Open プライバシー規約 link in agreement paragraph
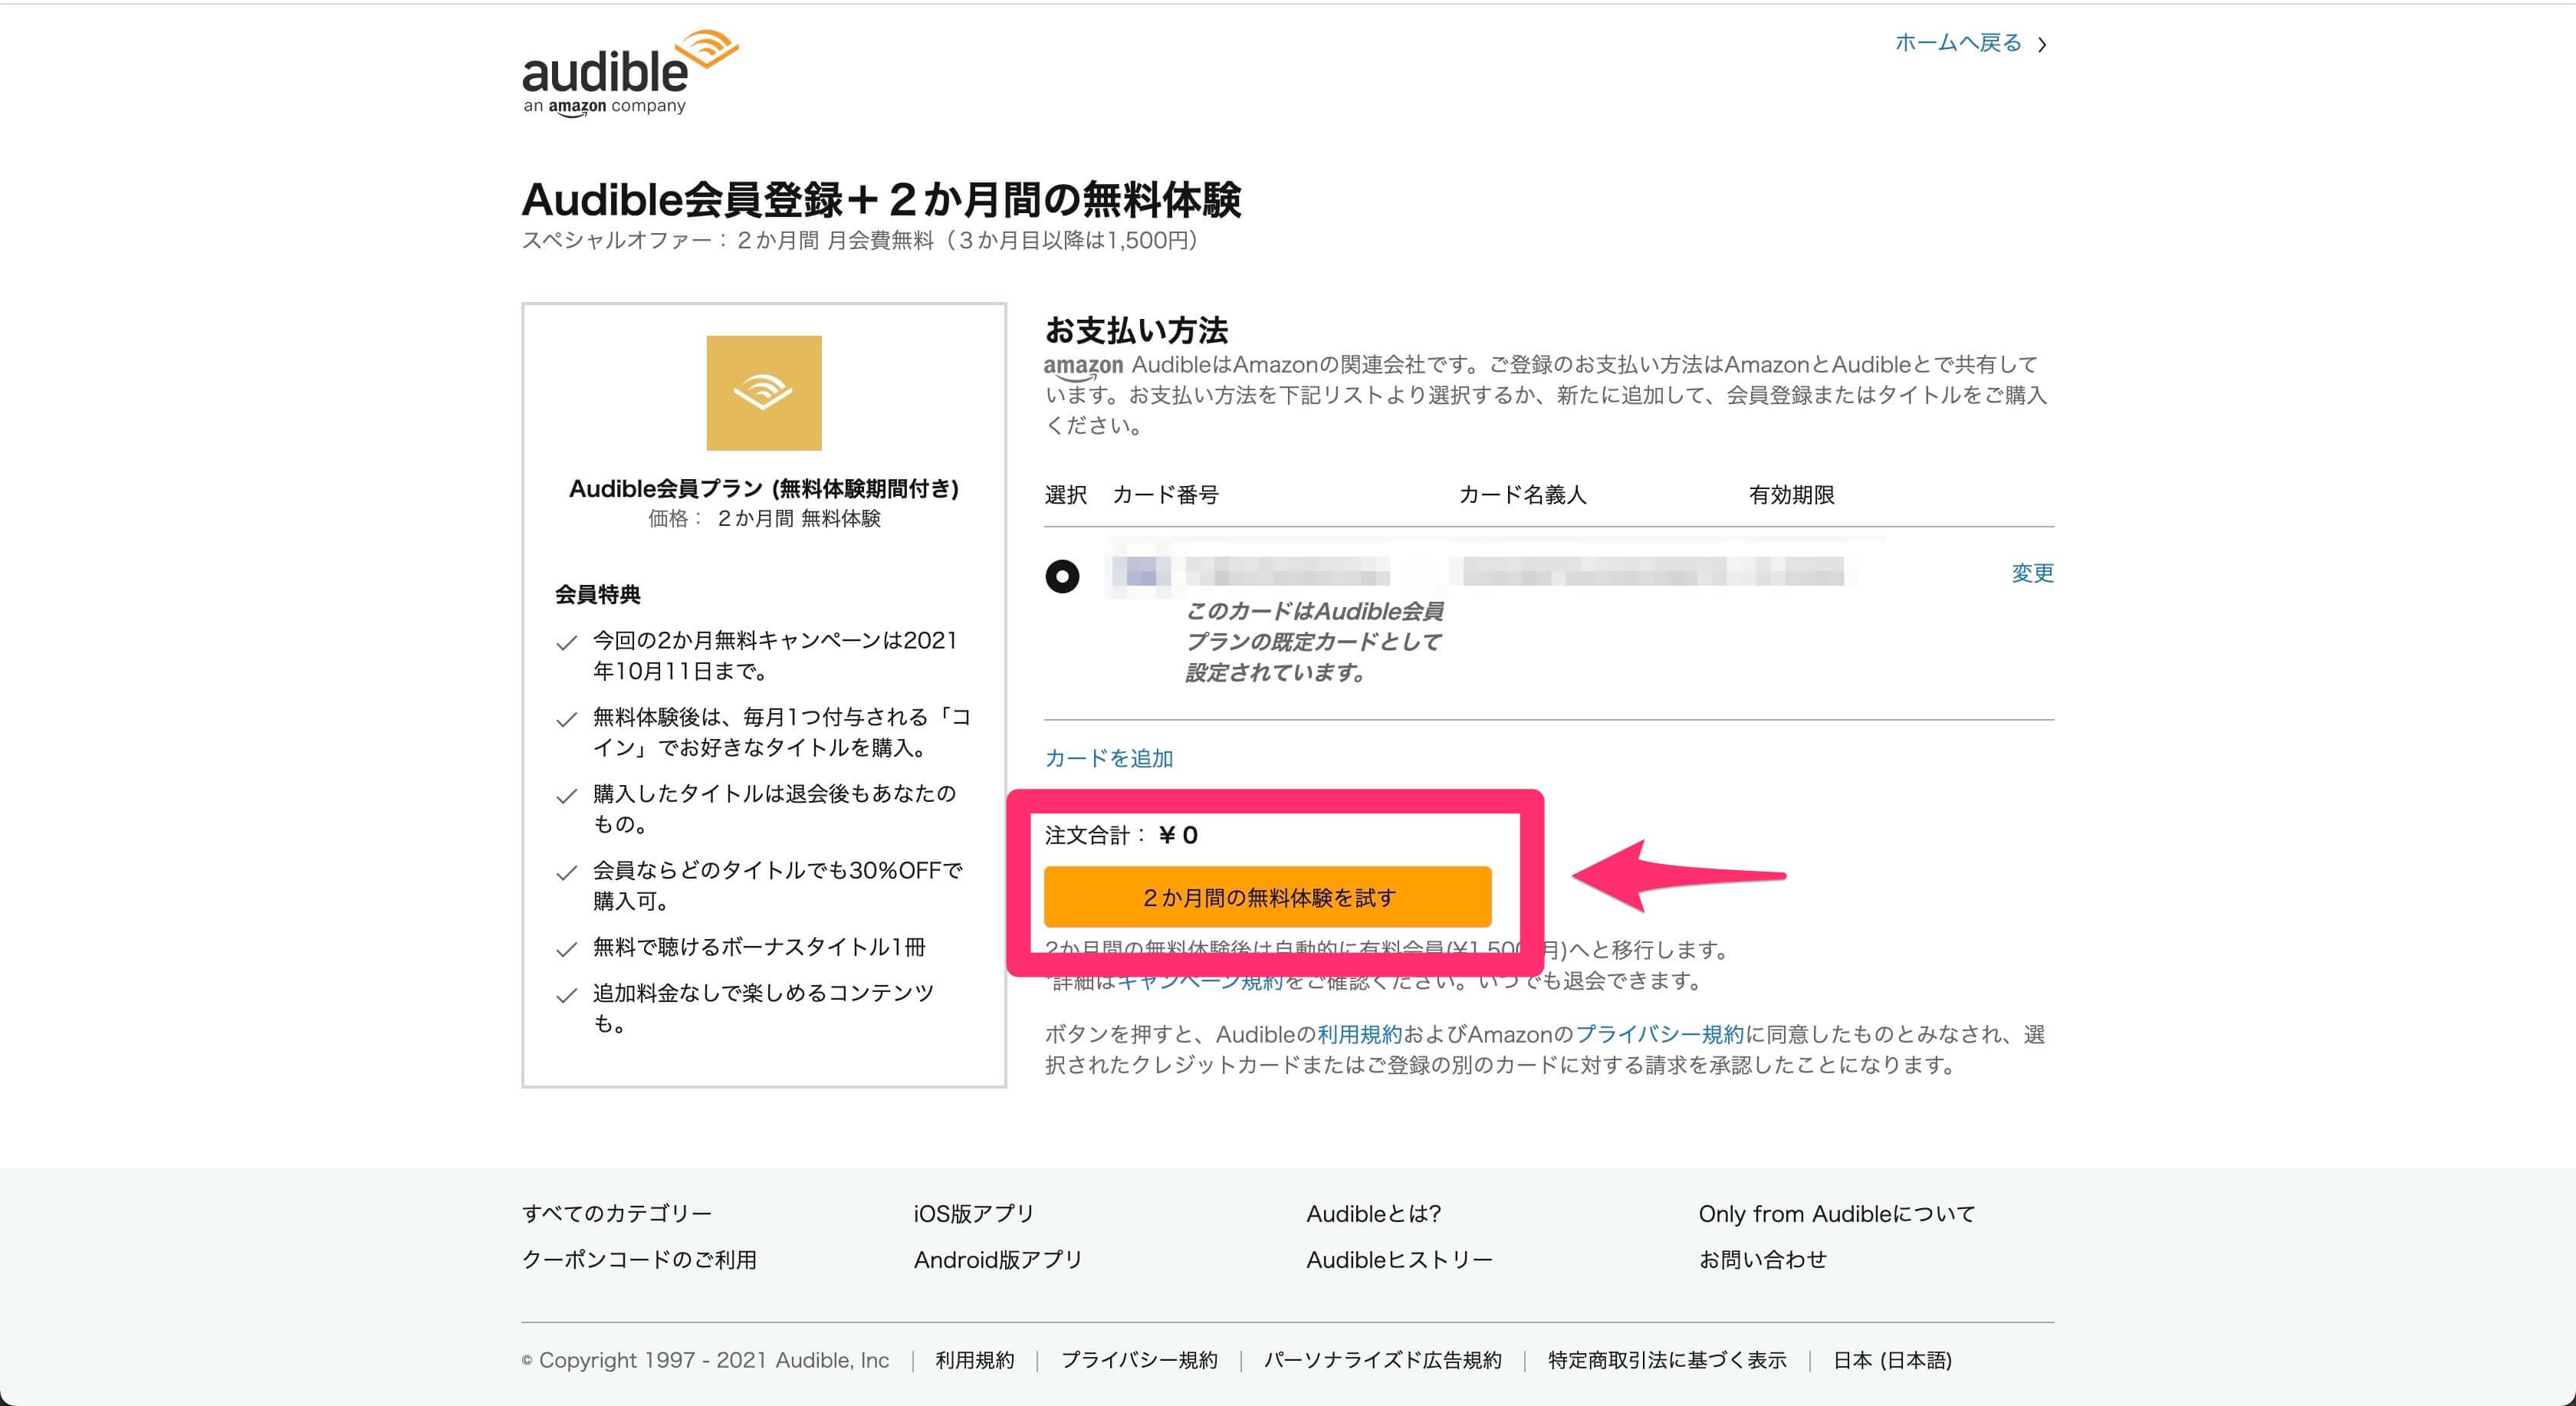 click(1660, 1034)
